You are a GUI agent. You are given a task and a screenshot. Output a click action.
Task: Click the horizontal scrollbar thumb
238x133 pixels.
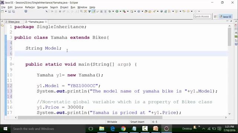(x=90, y=117)
